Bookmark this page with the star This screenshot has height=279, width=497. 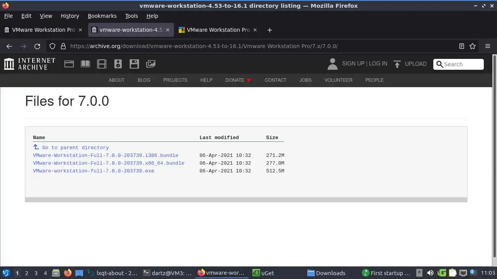click(473, 46)
